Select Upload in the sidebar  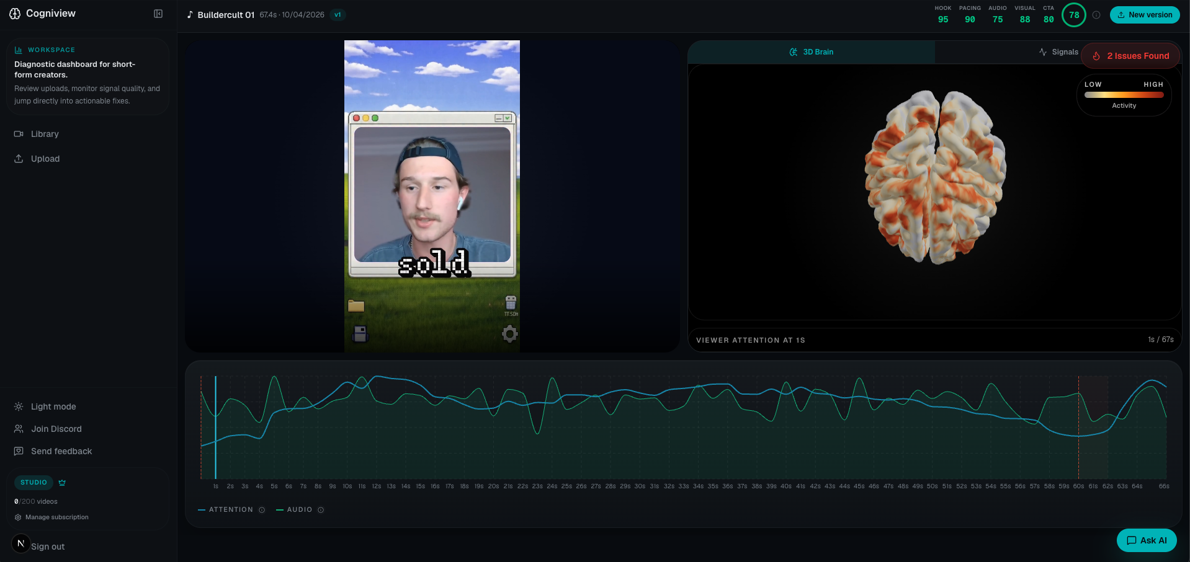(45, 159)
